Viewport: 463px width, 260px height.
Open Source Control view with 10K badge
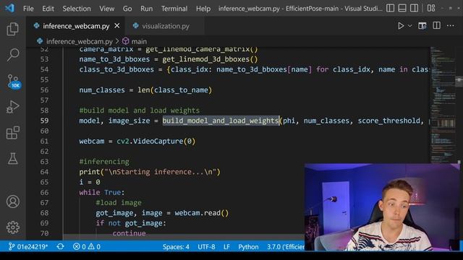(14, 82)
